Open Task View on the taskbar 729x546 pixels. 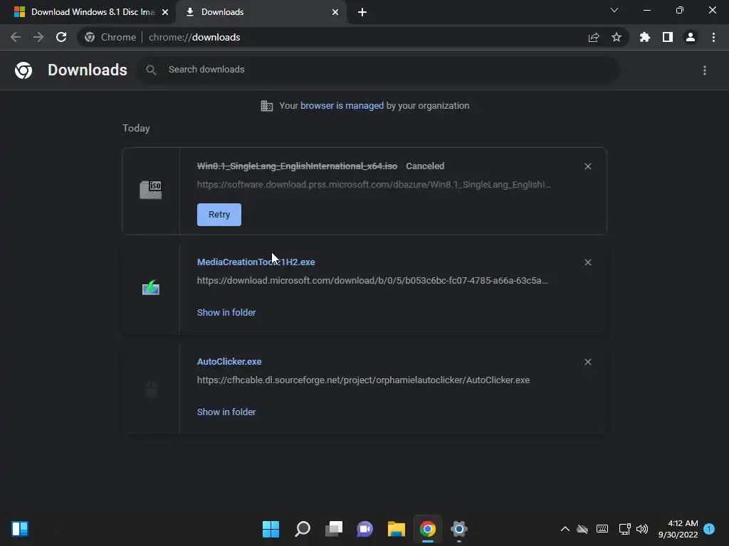[x=333, y=529]
